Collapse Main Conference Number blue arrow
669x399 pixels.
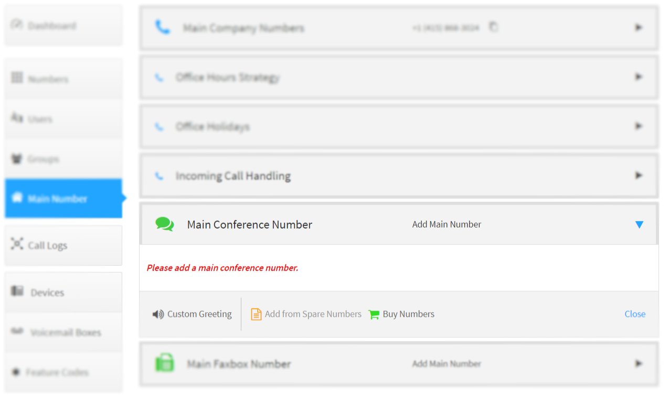[x=639, y=224]
